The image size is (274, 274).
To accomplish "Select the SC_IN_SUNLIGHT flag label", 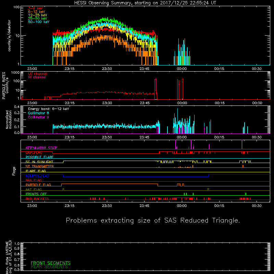I will pos(39,162).
